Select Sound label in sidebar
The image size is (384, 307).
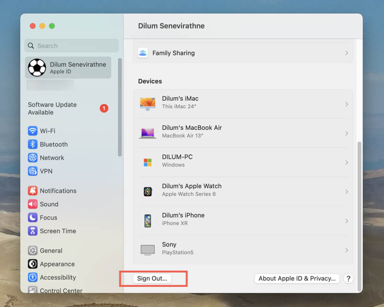point(49,204)
